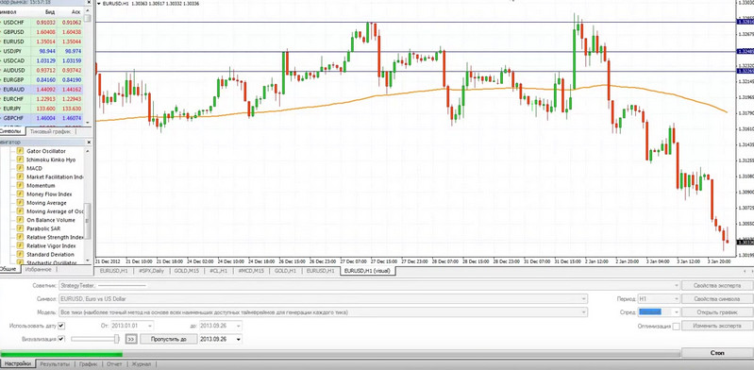Open the От date 2013.01.01 dropdown
Image resolution: width=754 pixels, height=370 pixels.
pyautogui.click(x=149, y=326)
